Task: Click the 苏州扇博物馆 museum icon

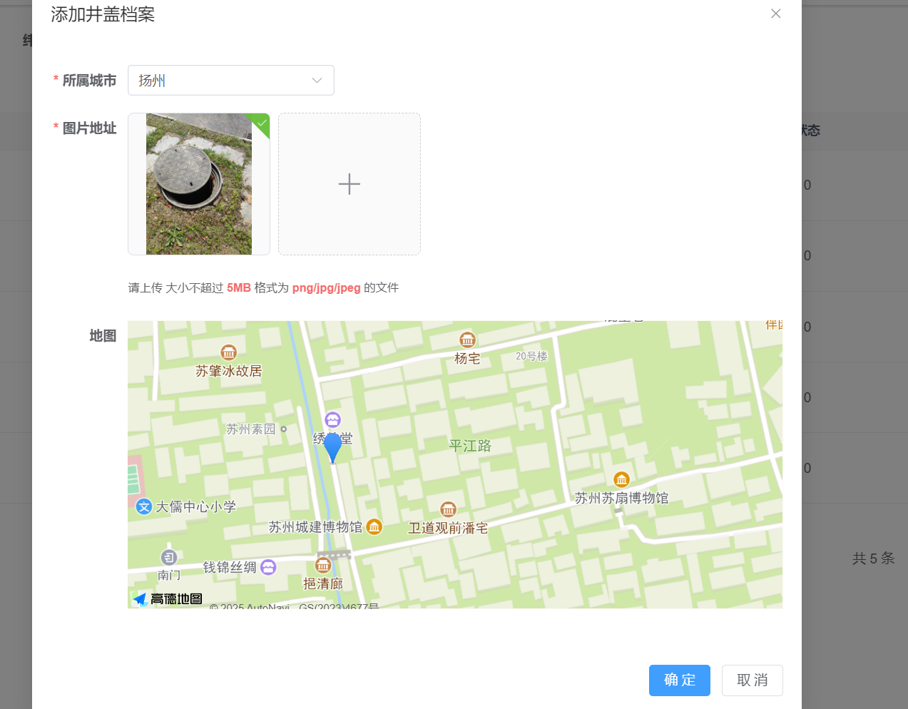Action: [x=622, y=479]
